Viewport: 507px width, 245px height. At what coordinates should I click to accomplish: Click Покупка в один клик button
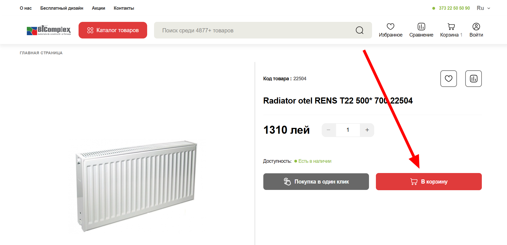(x=316, y=182)
